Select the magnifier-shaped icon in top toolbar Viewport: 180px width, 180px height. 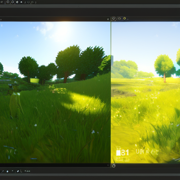pyautogui.click(x=32, y=2)
